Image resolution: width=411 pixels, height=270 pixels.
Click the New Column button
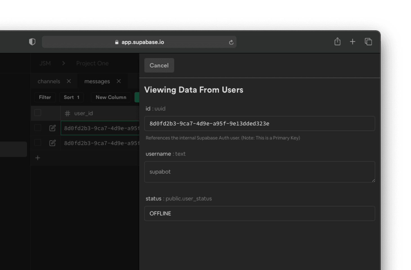coord(111,97)
